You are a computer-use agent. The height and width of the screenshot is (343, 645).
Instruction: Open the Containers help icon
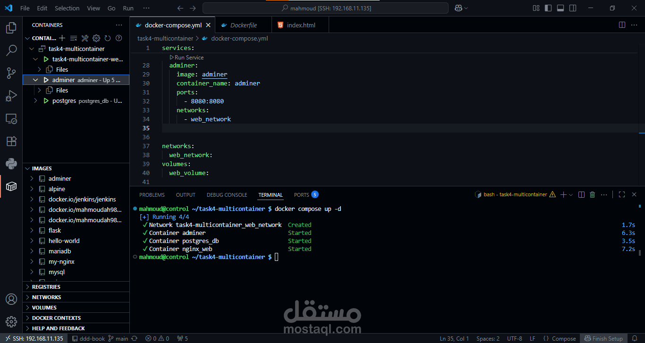(119, 38)
